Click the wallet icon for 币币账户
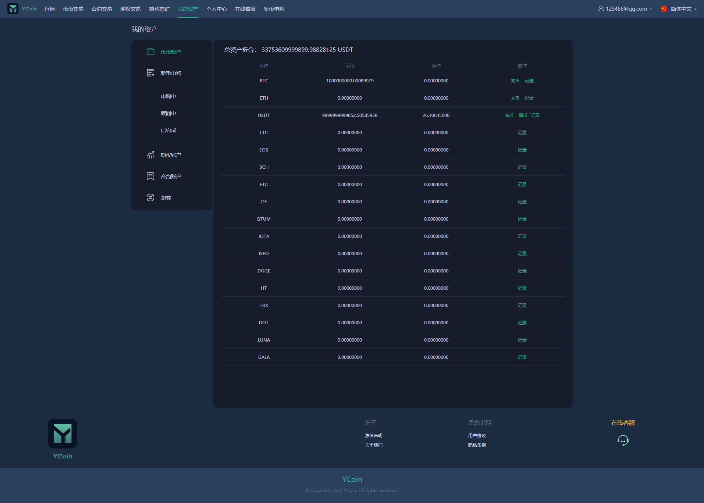Image resolution: width=704 pixels, height=503 pixels. pos(150,51)
